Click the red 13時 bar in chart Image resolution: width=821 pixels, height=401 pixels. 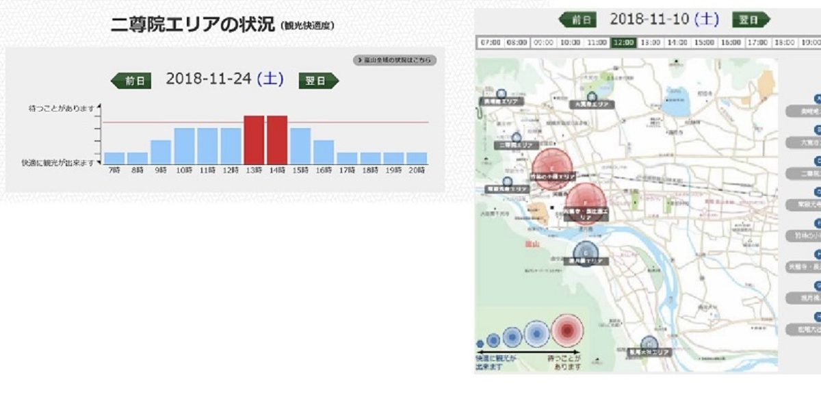point(254,140)
